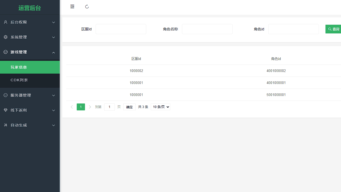Click the next page arrow in pagination

(x=90, y=107)
